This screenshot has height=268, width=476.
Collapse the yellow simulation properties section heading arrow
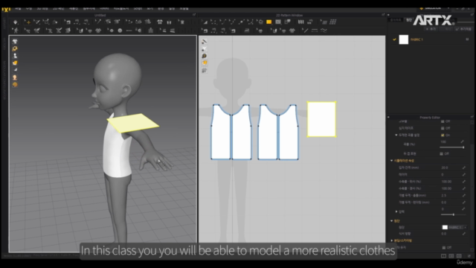click(392, 161)
